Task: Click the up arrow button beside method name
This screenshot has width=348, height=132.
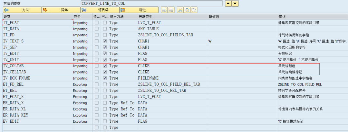Action: (228, 4)
